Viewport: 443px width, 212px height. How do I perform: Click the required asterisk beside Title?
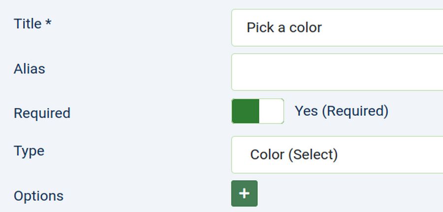48,23
